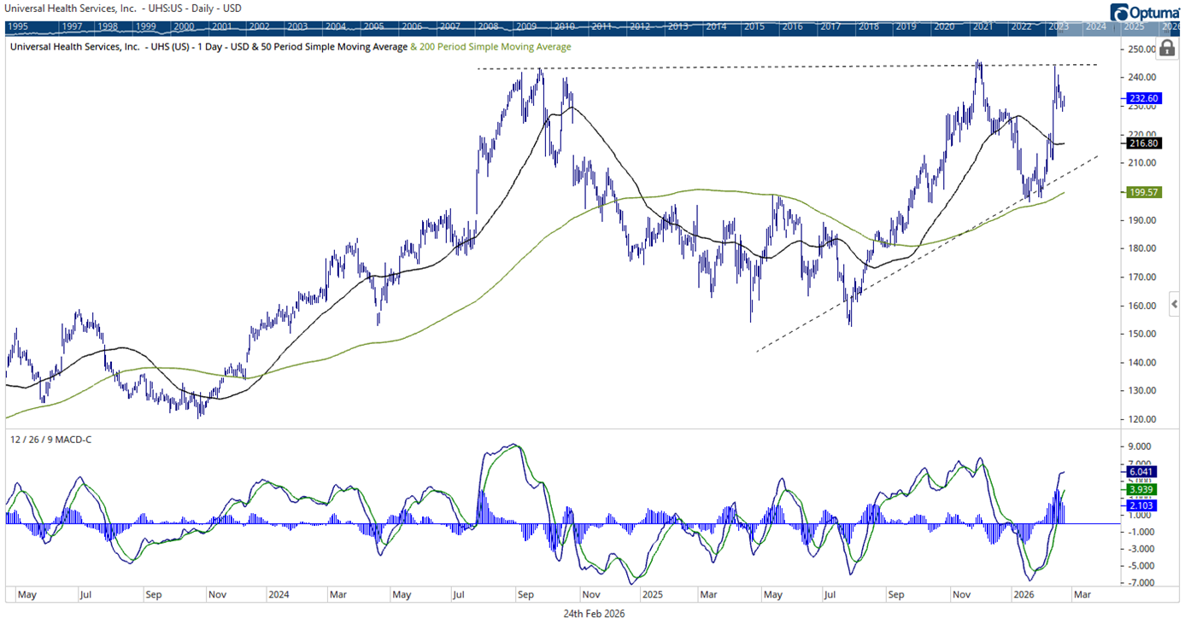
Task: Select 2020 in the top year strip
Action: pos(943,26)
